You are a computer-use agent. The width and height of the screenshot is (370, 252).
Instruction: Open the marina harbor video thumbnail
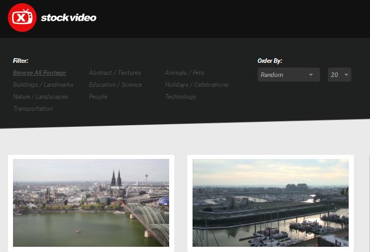(x=271, y=203)
